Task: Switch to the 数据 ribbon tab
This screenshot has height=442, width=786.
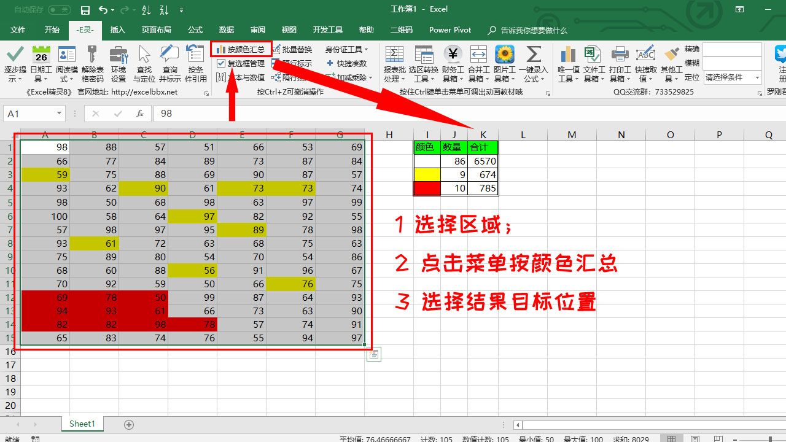Action: 225,29
